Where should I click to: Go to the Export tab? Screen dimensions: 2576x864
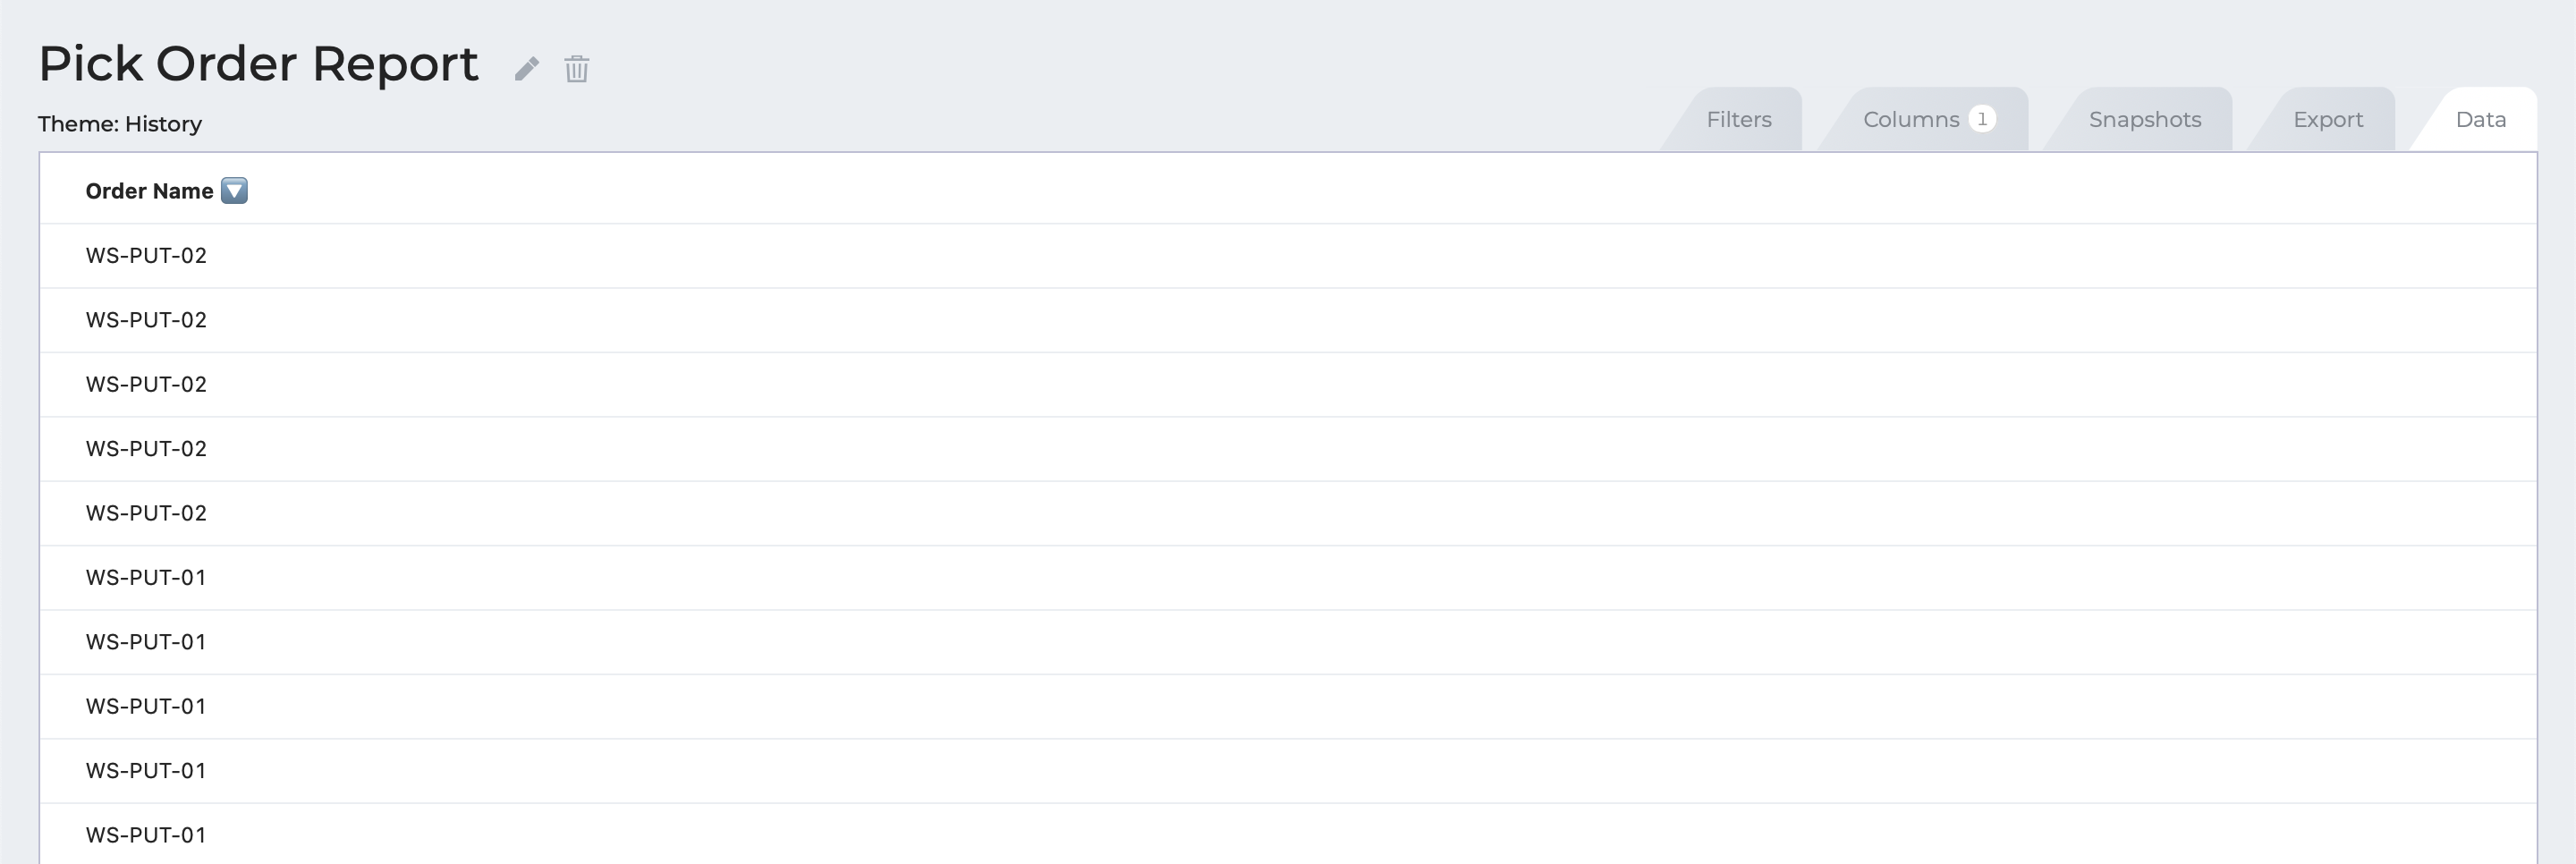(x=2327, y=119)
